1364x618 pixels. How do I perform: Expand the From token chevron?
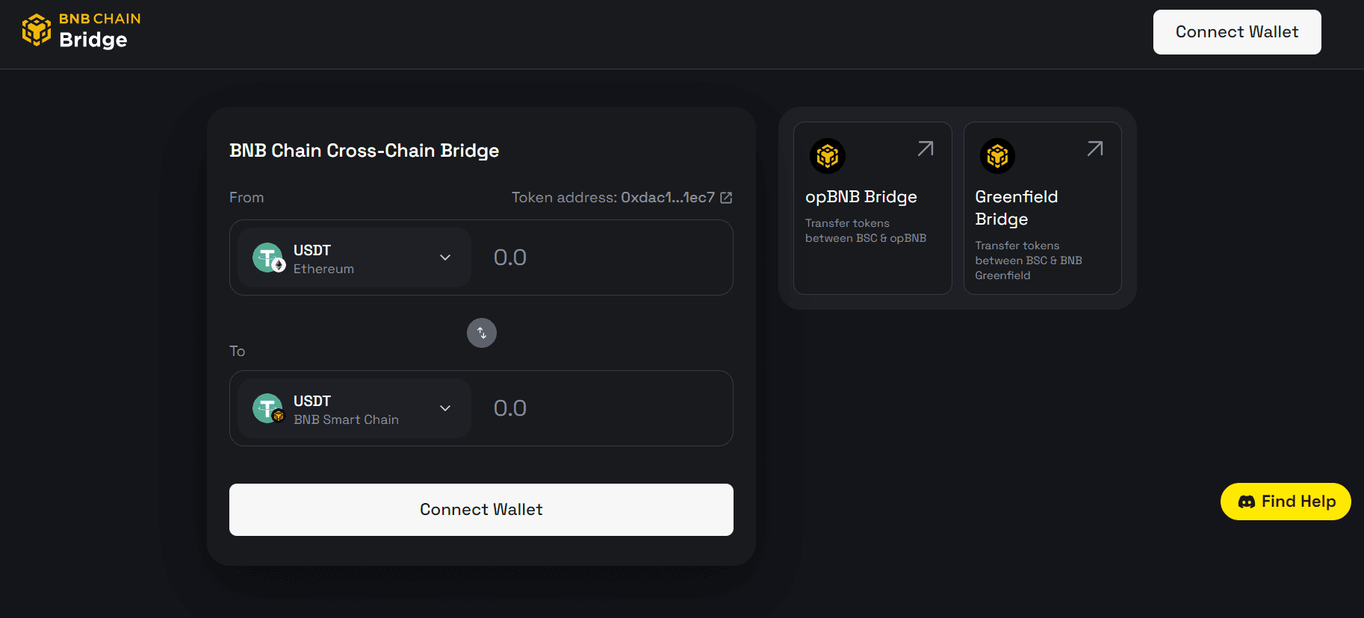pyautogui.click(x=445, y=257)
